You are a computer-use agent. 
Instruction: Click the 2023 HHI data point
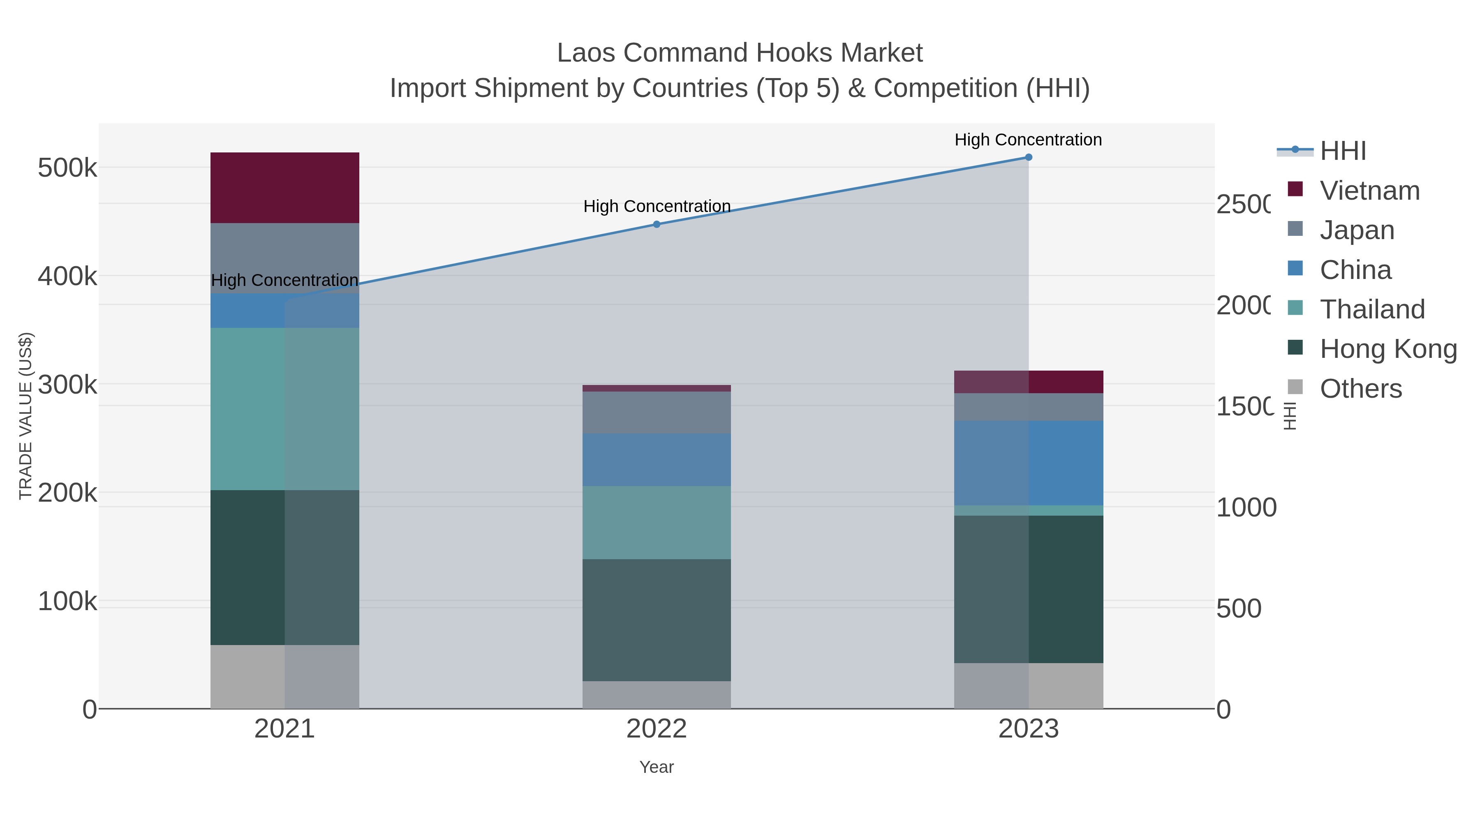[x=1029, y=157]
